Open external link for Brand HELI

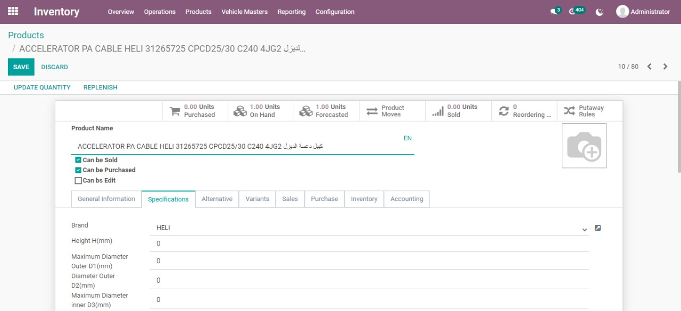point(597,228)
